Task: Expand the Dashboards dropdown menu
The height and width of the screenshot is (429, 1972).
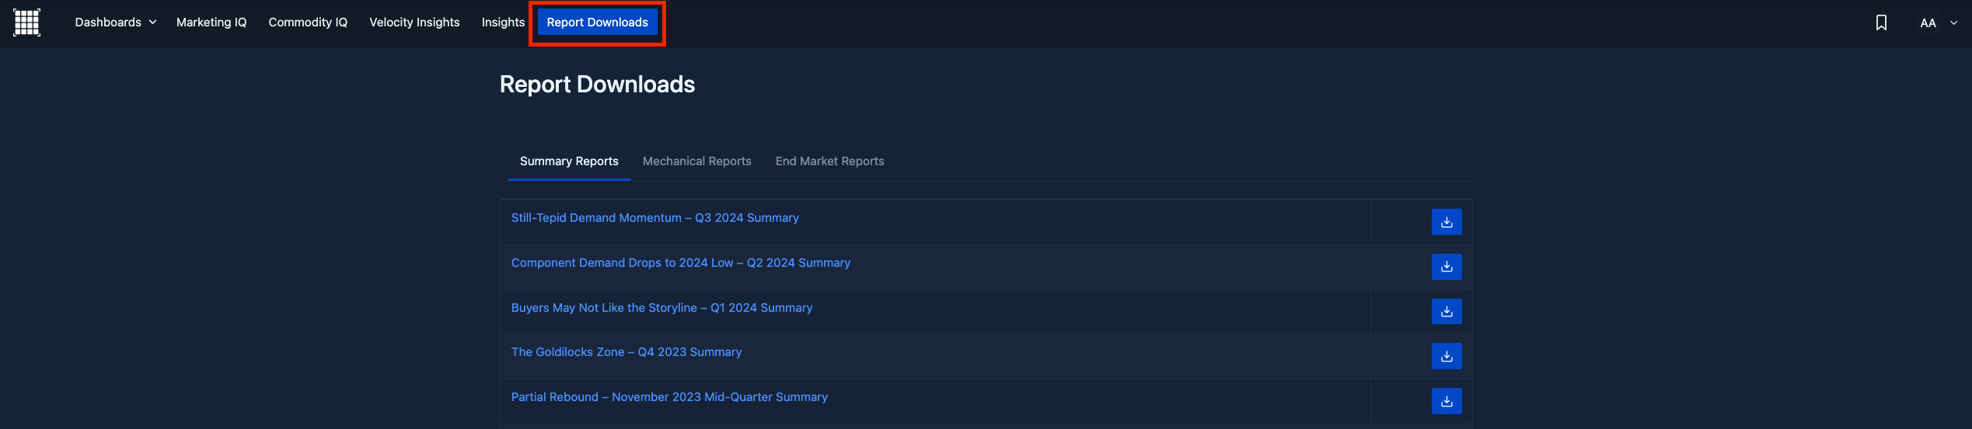Action: [116, 22]
